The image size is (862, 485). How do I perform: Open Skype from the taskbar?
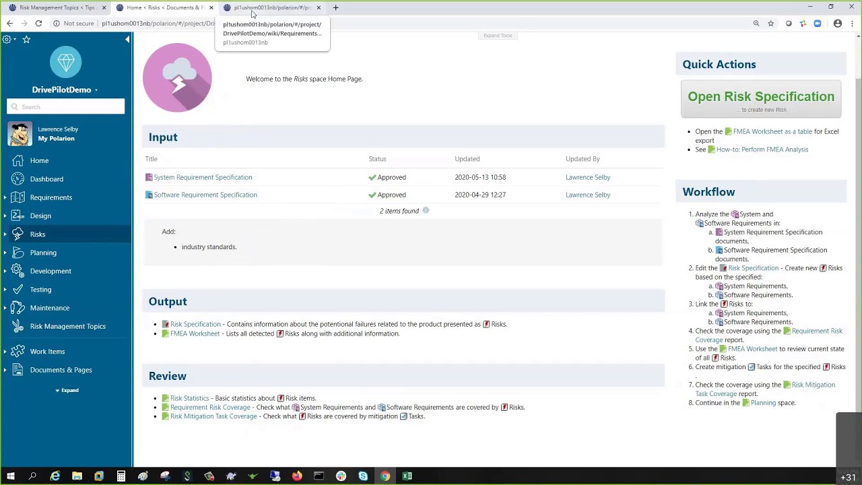point(363,476)
